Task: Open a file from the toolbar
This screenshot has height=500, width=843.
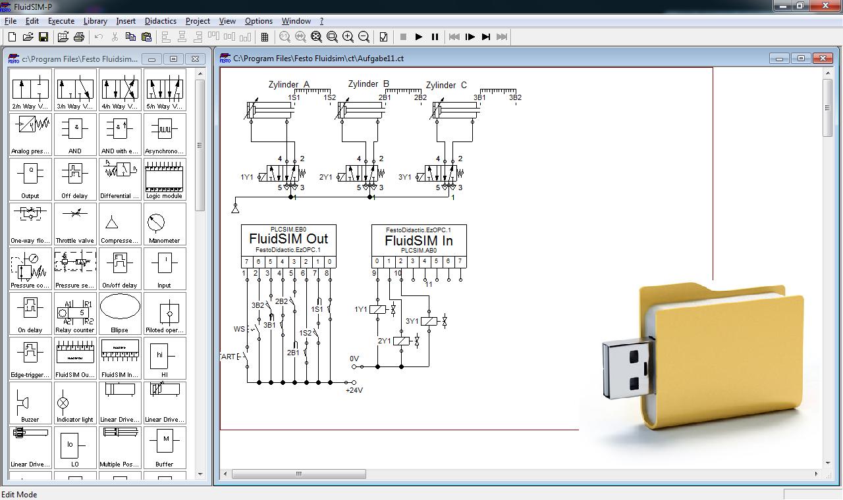Action: (x=28, y=37)
